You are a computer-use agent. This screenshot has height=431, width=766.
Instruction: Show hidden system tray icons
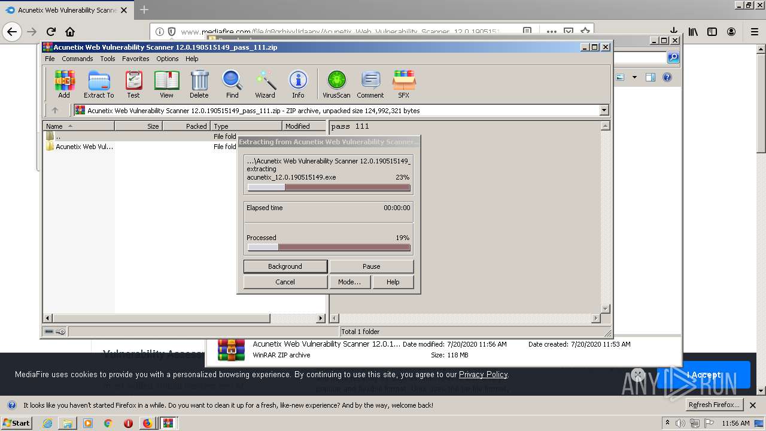point(668,423)
